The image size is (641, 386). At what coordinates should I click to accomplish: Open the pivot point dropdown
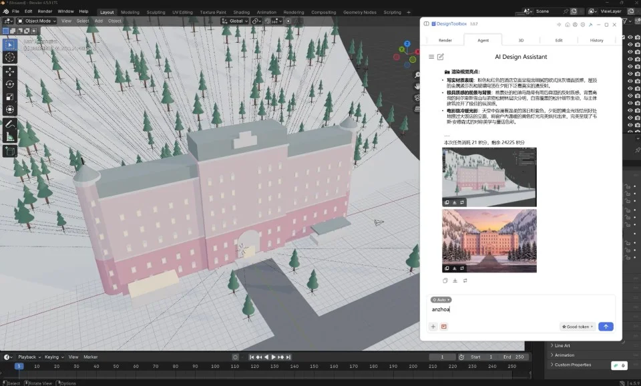pos(256,21)
